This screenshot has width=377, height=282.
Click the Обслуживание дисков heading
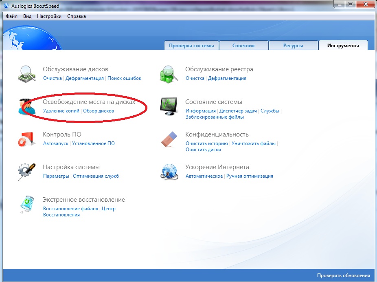(75, 69)
